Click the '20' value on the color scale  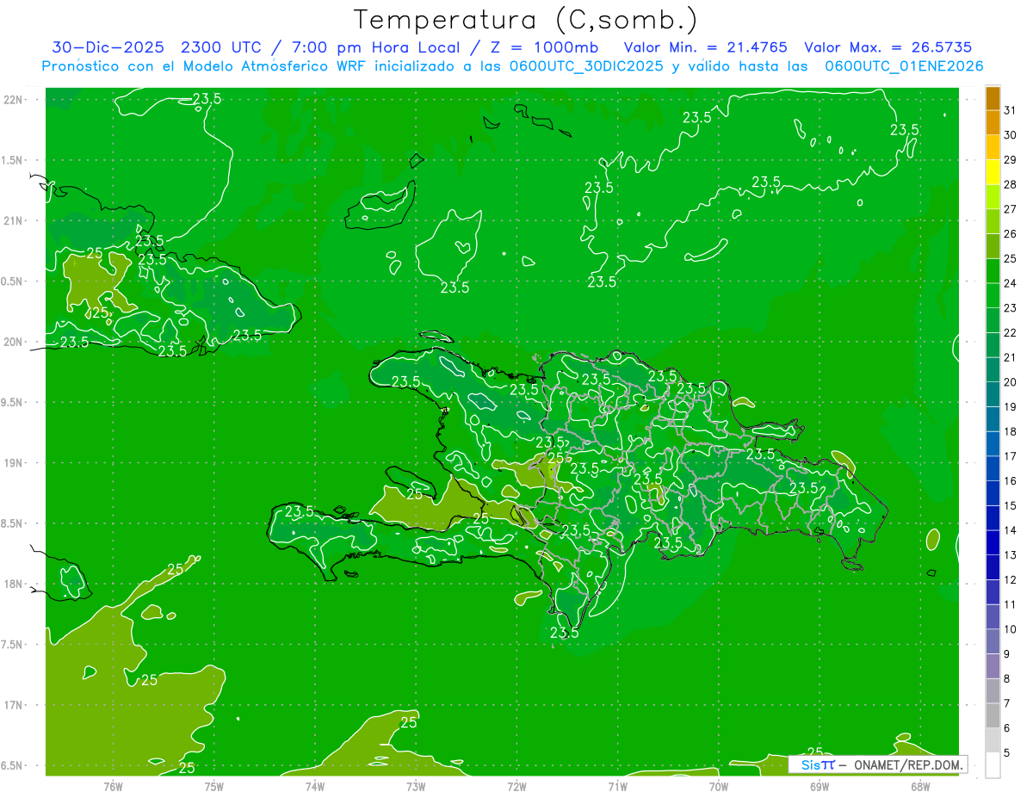pyautogui.click(x=1011, y=382)
